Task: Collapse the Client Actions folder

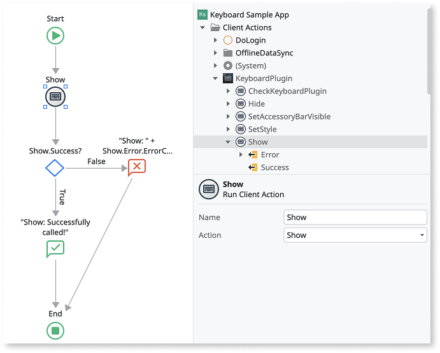Action: [x=202, y=27]
